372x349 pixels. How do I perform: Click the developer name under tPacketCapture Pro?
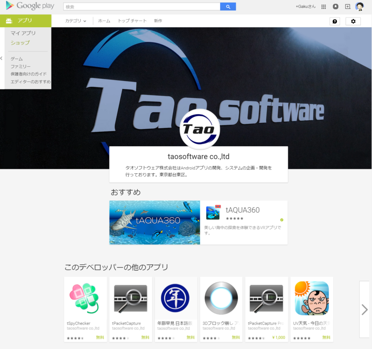tap(264, 328)
